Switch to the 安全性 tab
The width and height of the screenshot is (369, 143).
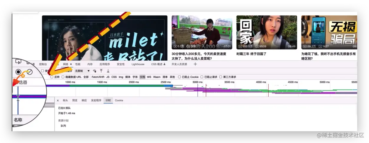pos(121,64)
